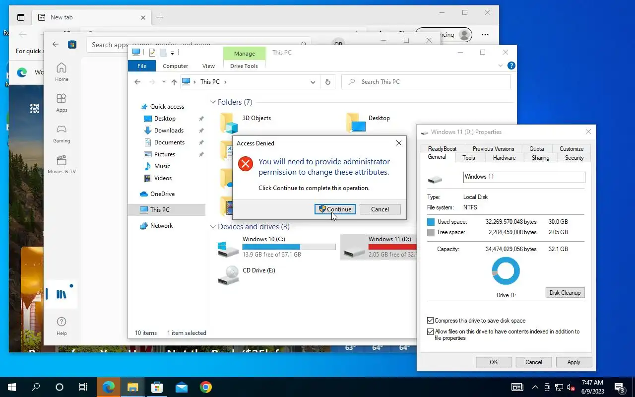Open the Drive Tools ribbon tab
Viewport: 635px width, 397px height.
tap(244, 66)
